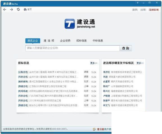Click builder name 陈兴炎

coord(106,91)
